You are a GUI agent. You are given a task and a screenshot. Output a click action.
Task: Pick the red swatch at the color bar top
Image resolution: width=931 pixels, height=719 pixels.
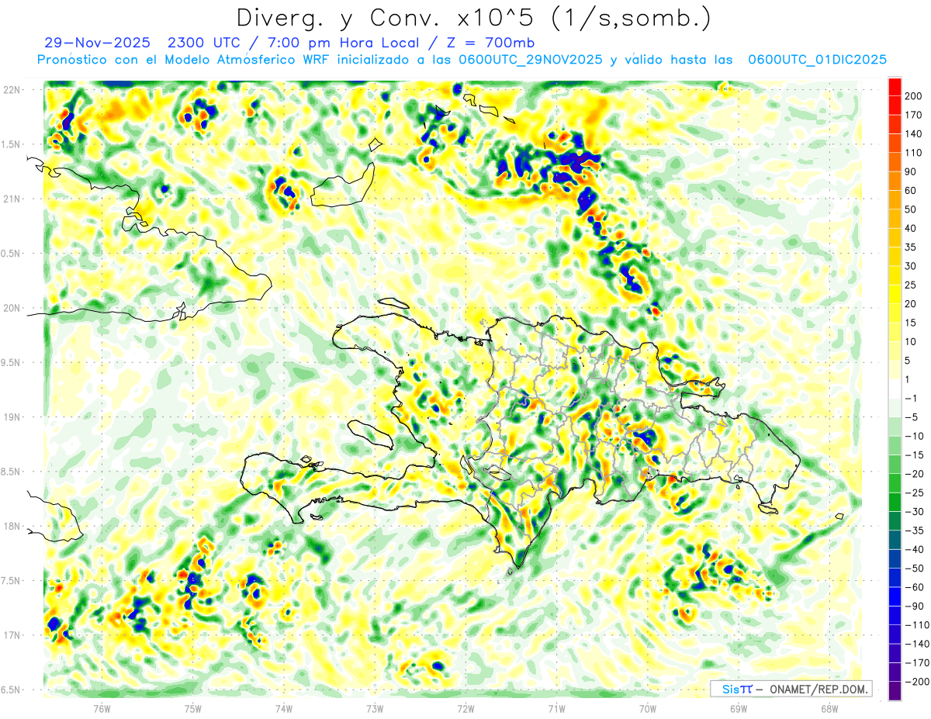(x=895, y=87)
